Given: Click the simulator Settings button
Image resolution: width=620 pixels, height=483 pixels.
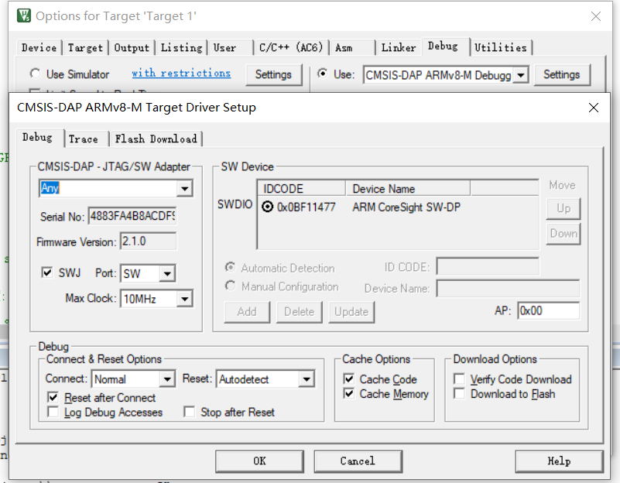Looking at the screenshot, I should click(273, 74).
